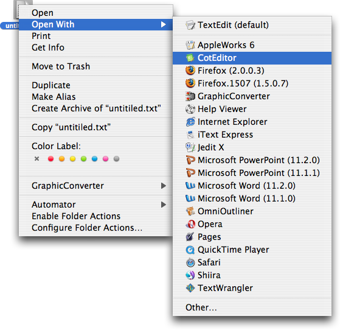Click the Pages icon
The height and width of the screenshot is (330, 340).
[190, 237]
